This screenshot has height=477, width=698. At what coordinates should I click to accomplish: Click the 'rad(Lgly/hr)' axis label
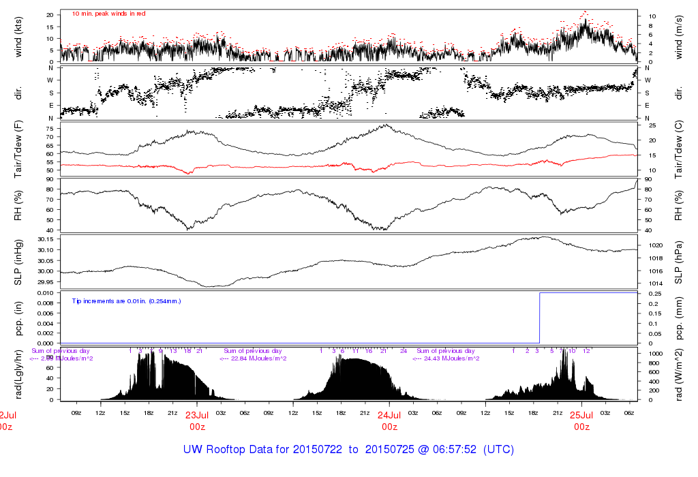tap(18, 374)
